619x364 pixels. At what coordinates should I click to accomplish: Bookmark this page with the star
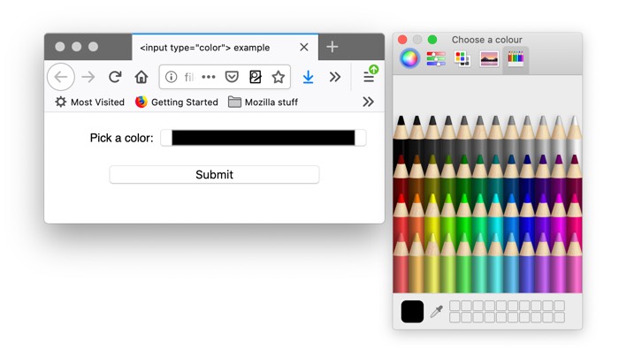(x=278, y=77)
